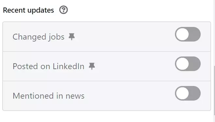Click the white knob of Mentioned in news switch

(182, 93)
